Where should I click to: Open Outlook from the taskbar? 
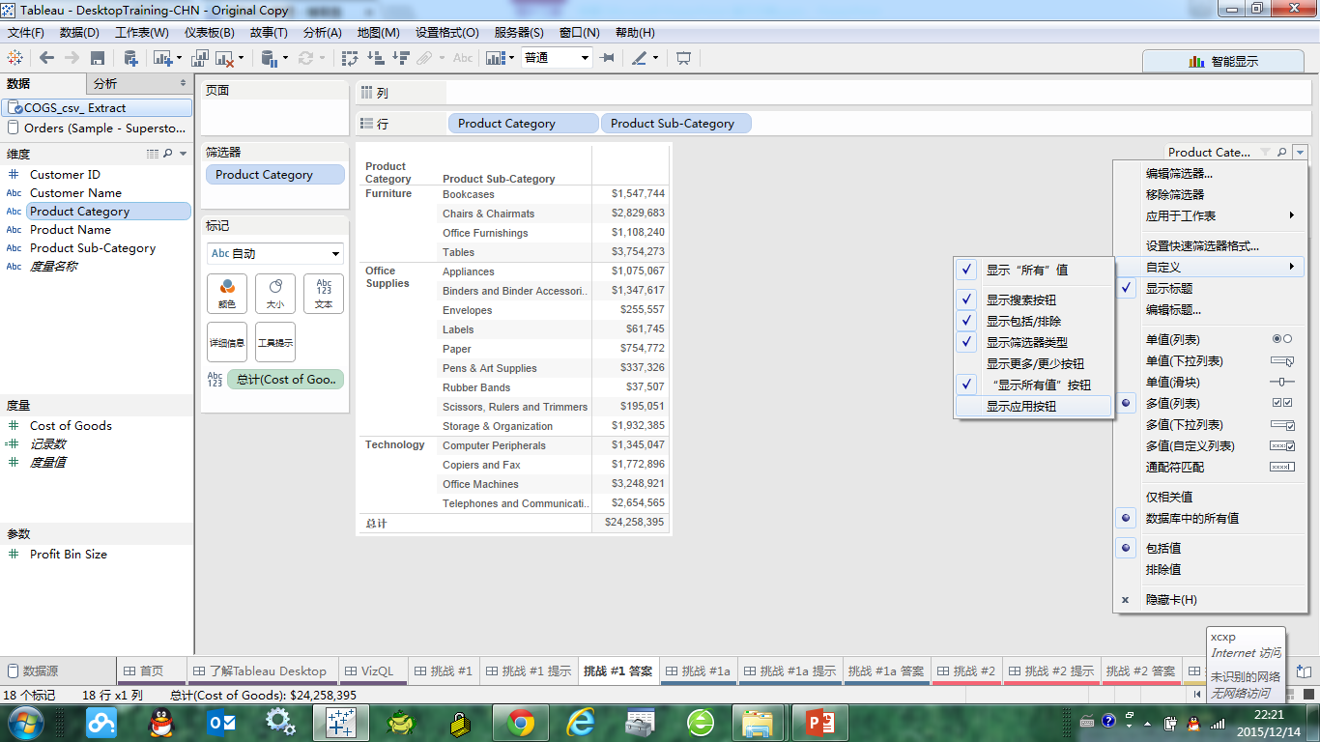coord(221,722)
